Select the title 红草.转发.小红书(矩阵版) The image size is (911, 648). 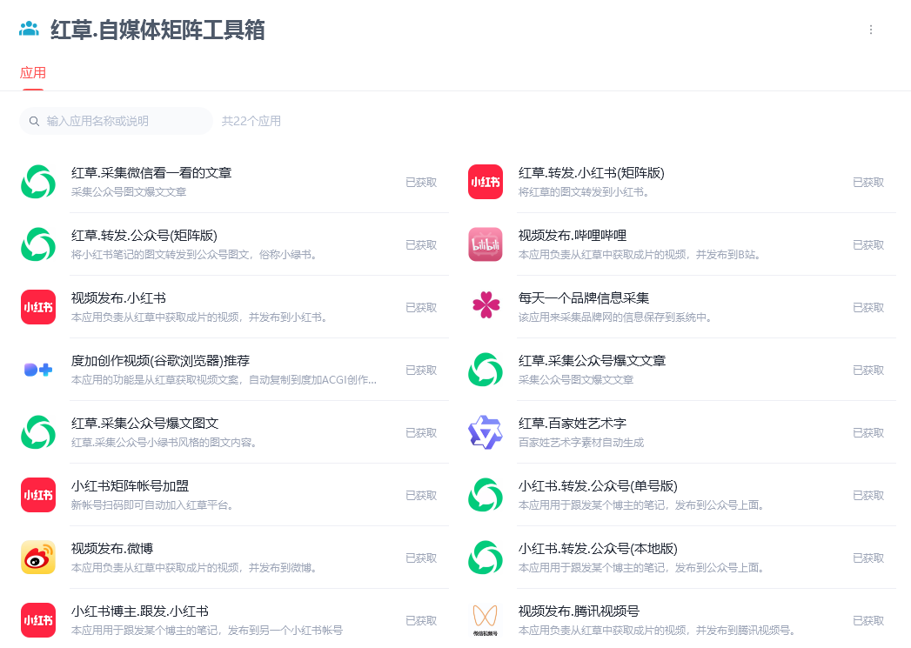pos(592,173)
